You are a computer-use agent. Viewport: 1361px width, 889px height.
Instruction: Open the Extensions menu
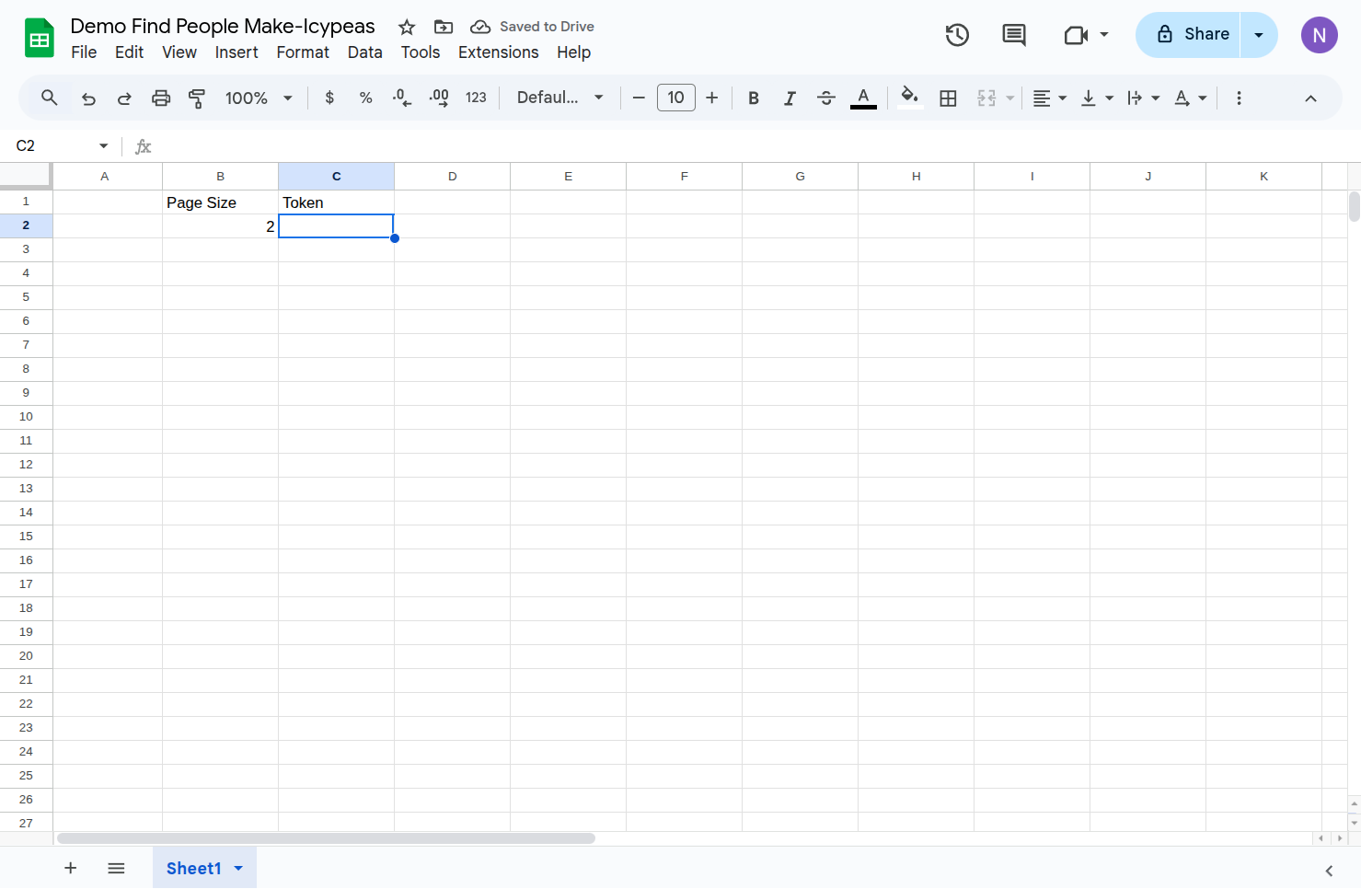click(498, 52)
